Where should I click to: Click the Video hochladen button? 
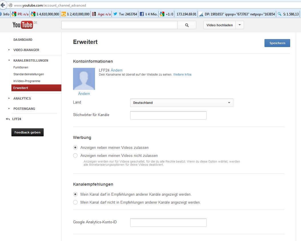coord(219,25)
